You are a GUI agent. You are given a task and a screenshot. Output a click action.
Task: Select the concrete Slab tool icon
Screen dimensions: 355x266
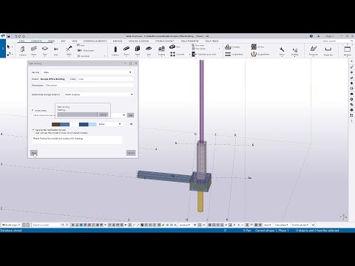(149, 50)
